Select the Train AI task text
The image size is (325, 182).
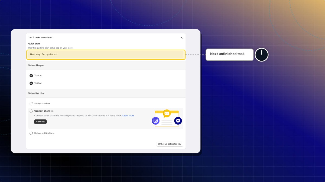coord(38,76)
